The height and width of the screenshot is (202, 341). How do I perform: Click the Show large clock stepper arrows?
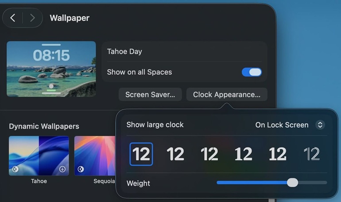coord(320,125)
